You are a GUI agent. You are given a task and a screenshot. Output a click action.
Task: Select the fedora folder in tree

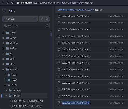pos(14,48)
